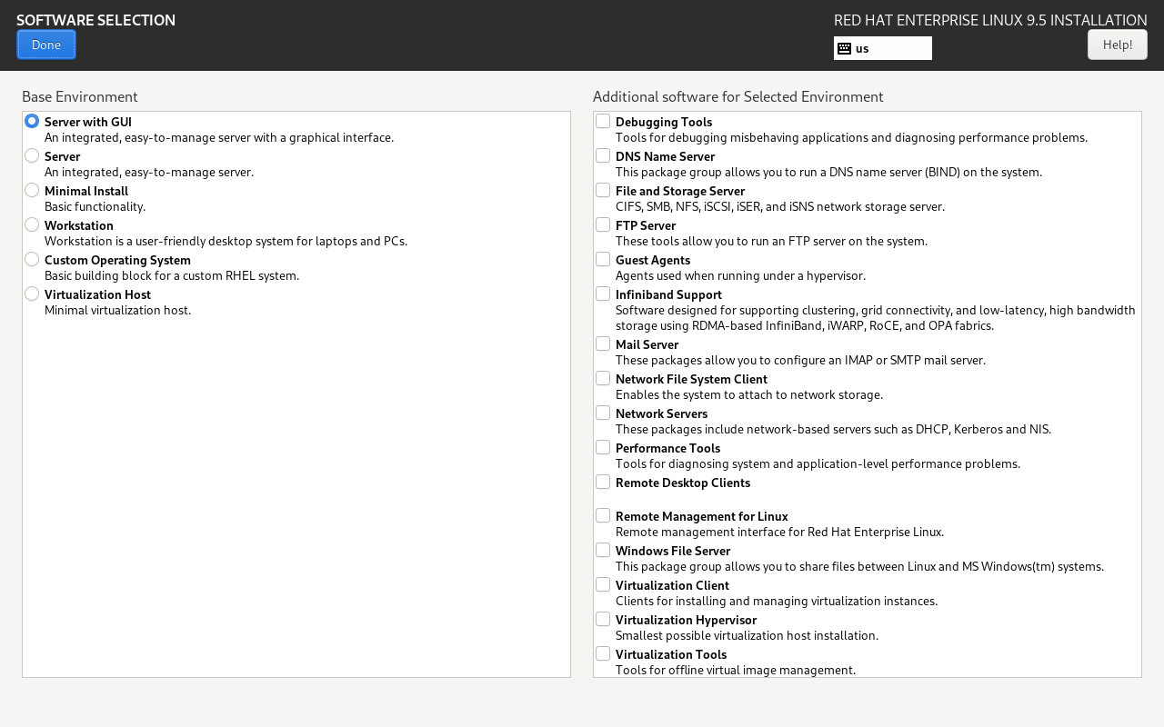Click 'Basic building block for a custom RHEL system.'
This screenshot has height=727, width=1164.
(x=172, y=275)
